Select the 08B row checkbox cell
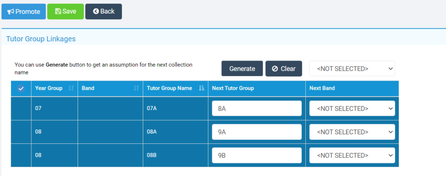This screenshot has height=176, width=446. [21, 155]
